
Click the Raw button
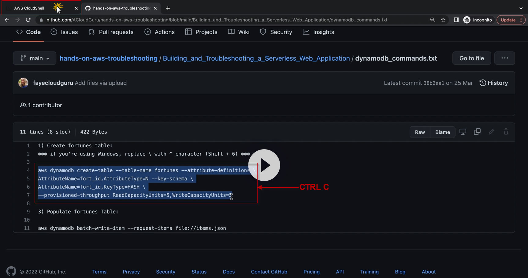tap(420, 132)
